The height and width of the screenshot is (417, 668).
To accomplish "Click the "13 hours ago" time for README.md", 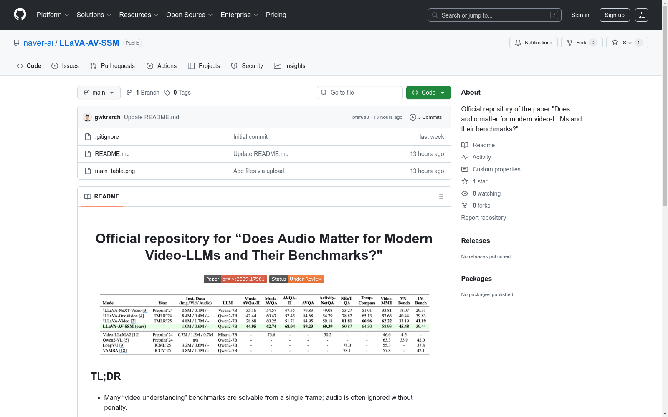I will pos(427,154).
